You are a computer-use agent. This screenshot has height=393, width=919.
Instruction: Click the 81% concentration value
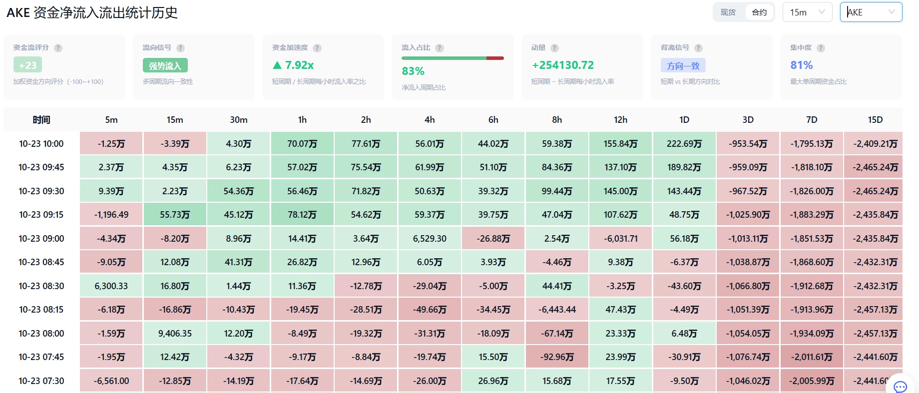click(802, 65)
